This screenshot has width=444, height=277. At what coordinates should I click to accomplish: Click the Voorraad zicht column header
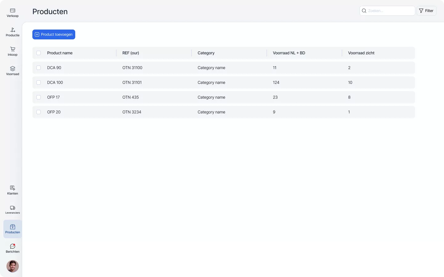click(x=361, y=53)
